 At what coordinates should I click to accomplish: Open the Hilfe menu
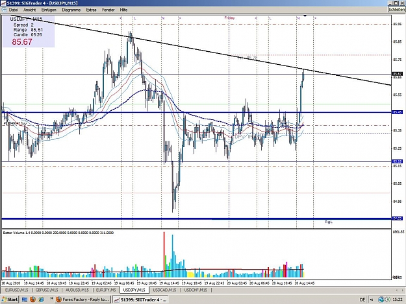point(123,10)
